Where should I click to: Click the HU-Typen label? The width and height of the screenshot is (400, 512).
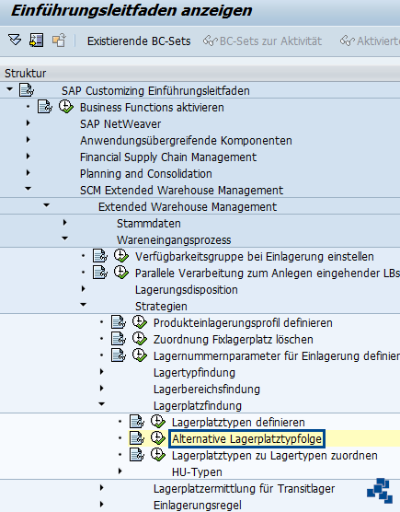pyautogui.click(x=197, y=472)
